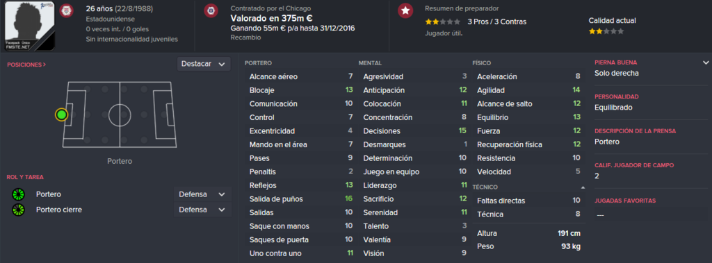Select the Decisiones attribute row
The height and width of the screenshot is (263, 712).
[415, 131]
